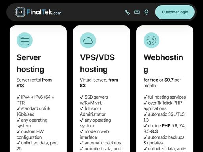Click the server rack icon
This screenshot has width=203, height=152.
[25, 40]
